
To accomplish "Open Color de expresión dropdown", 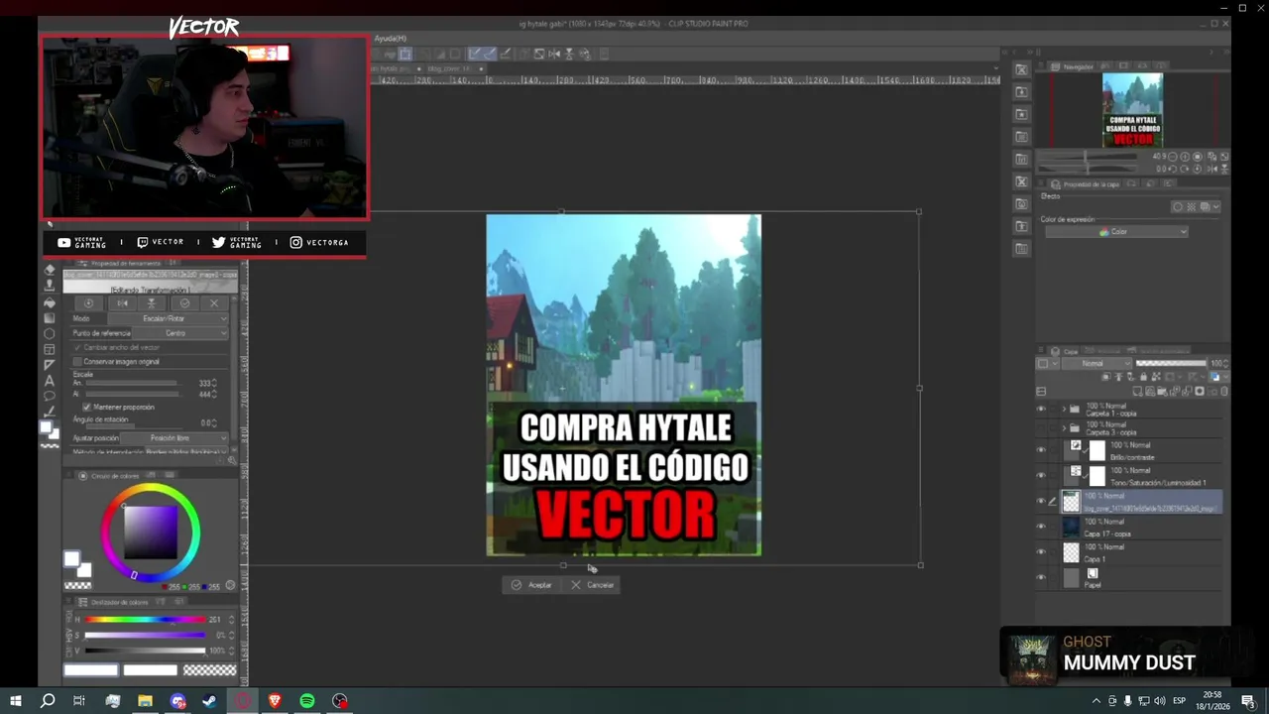I will (1117, 232).
